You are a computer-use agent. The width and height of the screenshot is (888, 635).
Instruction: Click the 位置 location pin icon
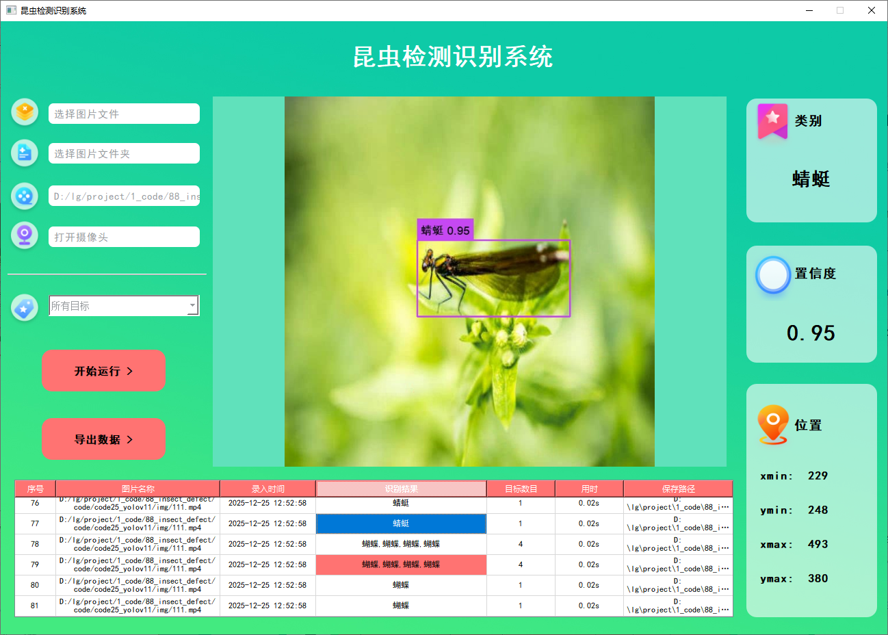coord(773,425)
